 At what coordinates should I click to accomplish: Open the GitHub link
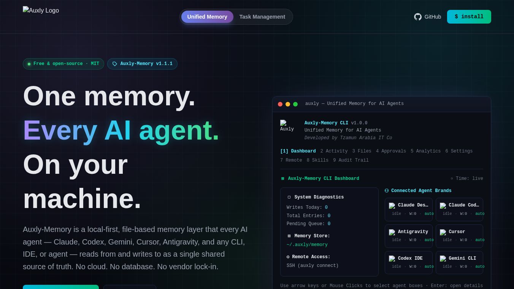(428, 17)
